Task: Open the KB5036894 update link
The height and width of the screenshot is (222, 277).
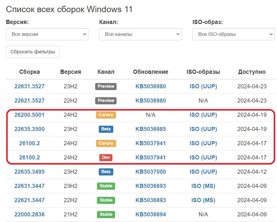Action: coord(151,214)
